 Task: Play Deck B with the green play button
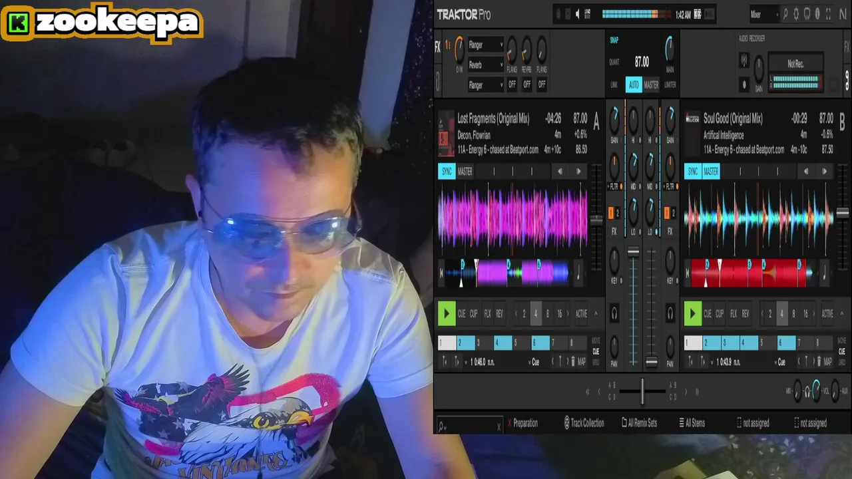[692, 313]
